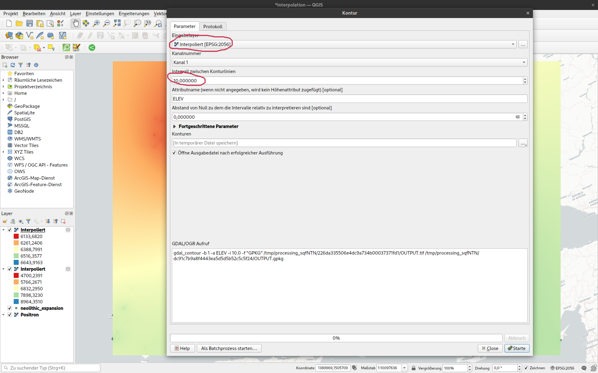This screenshot has width=598, height=373.
Task: Click the Save Project floppy icon
Action: [29, 23]
